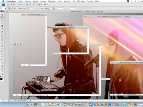Open the tool preset picker dropdown
143x107 pixels.
(5, 9)
